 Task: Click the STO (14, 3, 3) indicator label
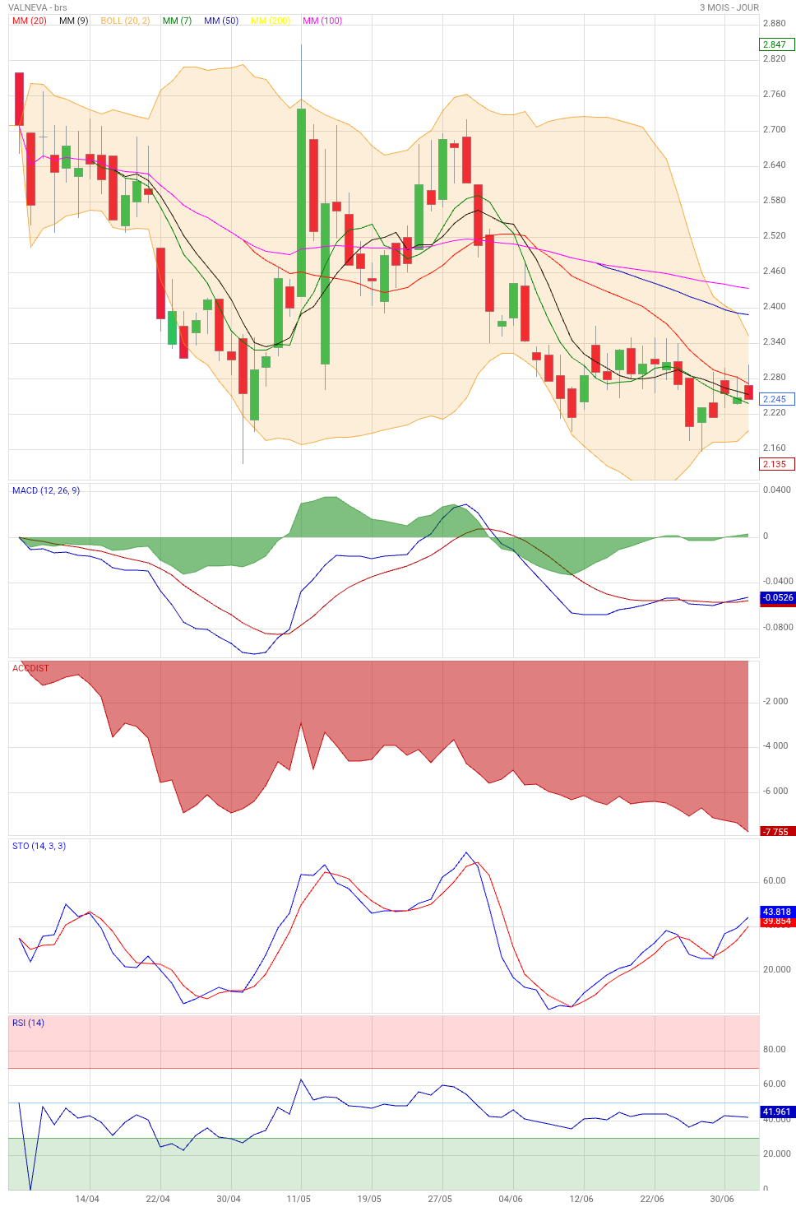click(x=39, y=846)
